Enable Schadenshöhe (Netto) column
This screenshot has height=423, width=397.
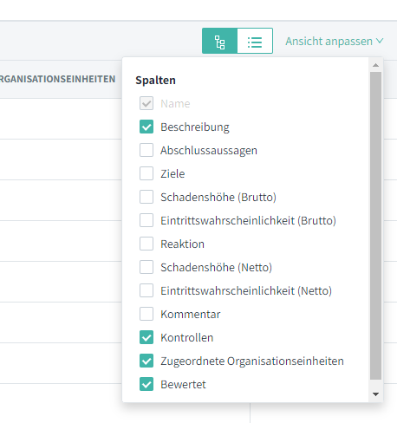click(x=146, y=267)
